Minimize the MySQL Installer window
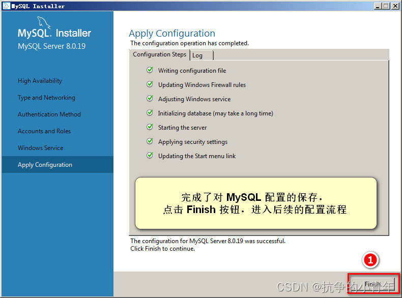This screenshot has width=402, height=298. (378, 6)
